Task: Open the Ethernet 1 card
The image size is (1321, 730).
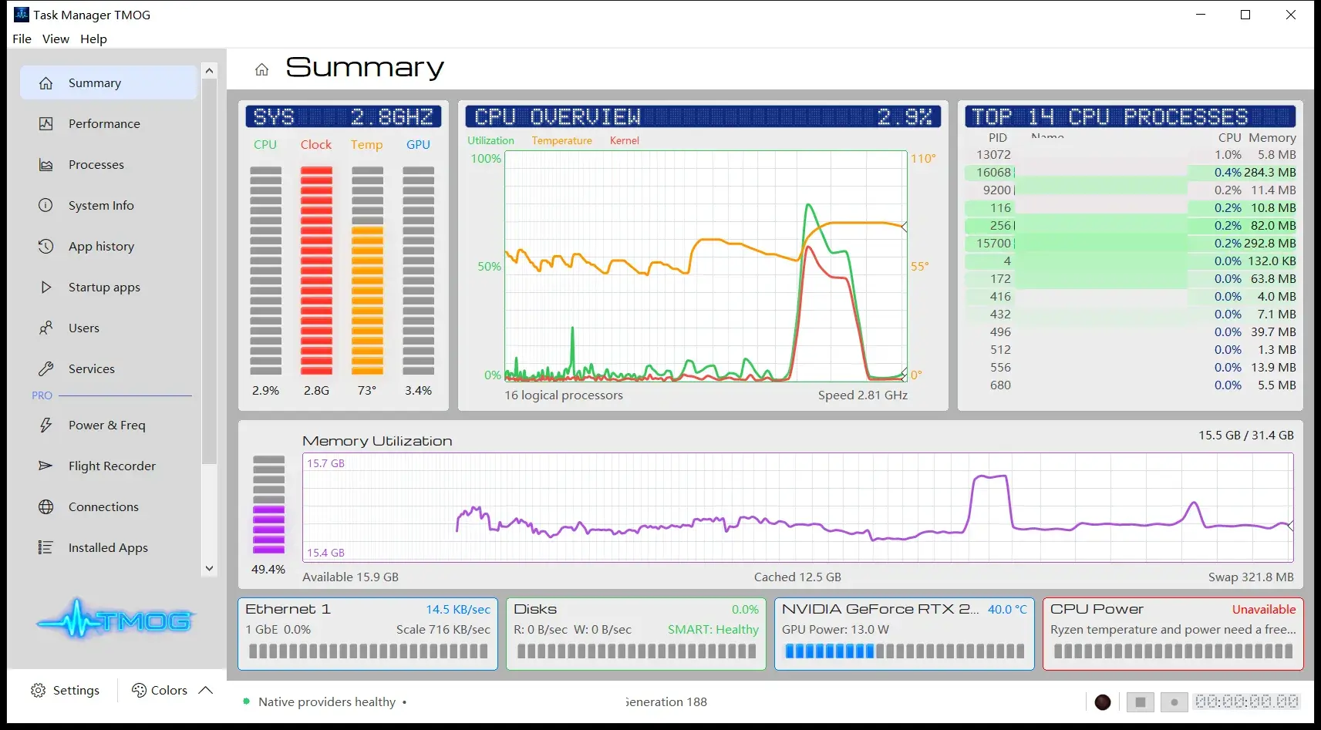Action: tap(368, 634)
